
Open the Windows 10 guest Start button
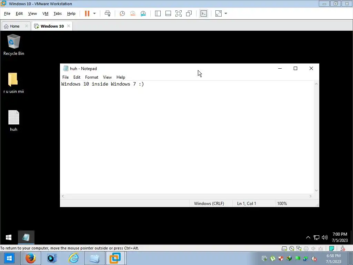9,237
